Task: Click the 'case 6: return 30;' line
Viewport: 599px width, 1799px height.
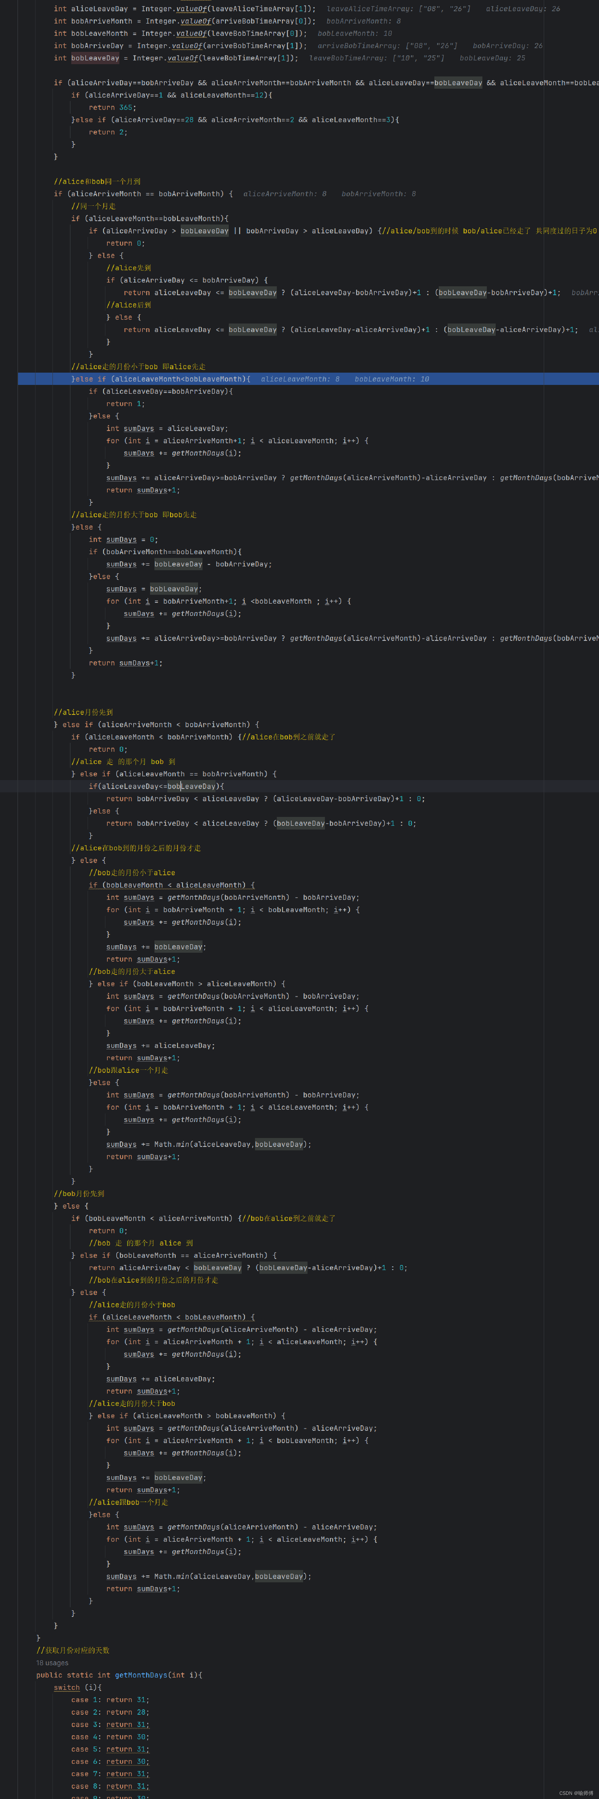Action: click(110, 1761)
